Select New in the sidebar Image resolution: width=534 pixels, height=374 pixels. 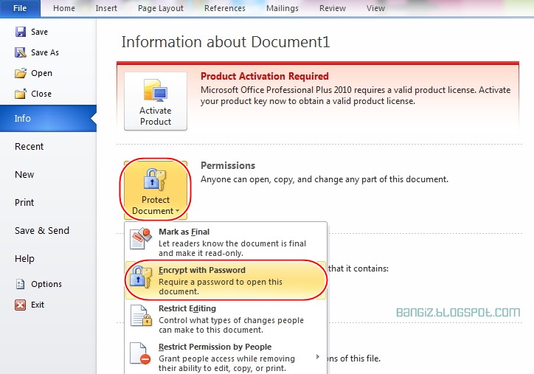[24, 174]
